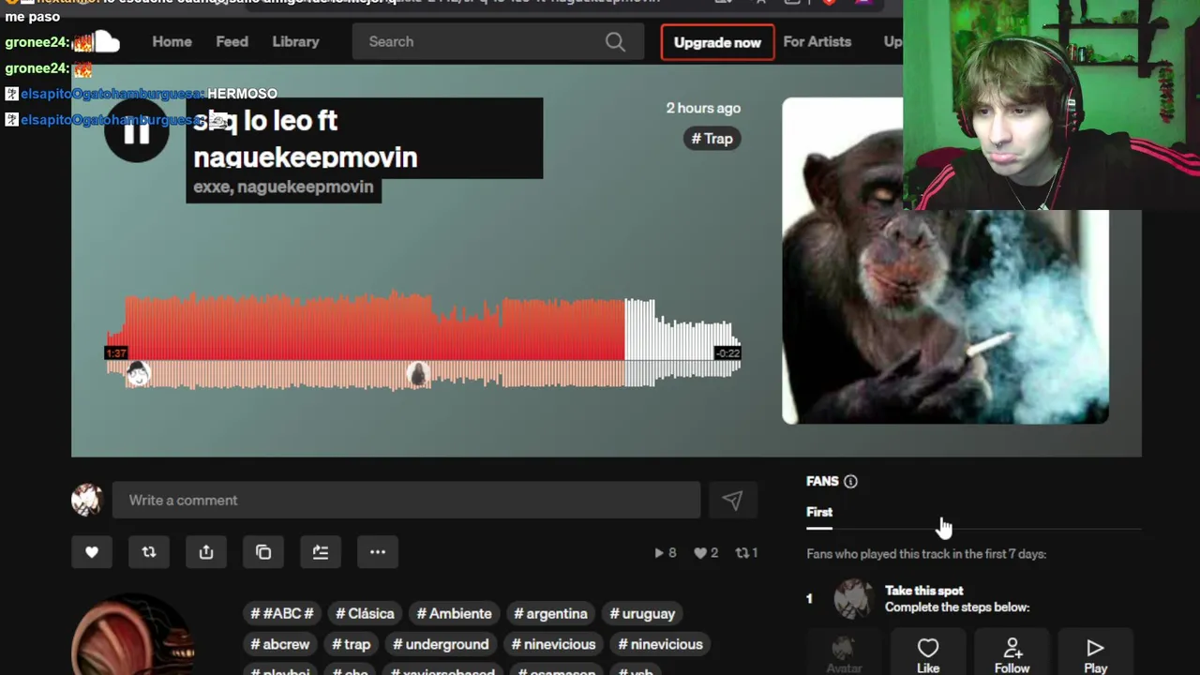Open the #Ambiente tag
This screenshot has height=675, width=1200.
click(455, 613)
